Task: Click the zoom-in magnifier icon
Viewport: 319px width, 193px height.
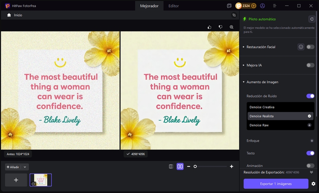Action: 231,27
